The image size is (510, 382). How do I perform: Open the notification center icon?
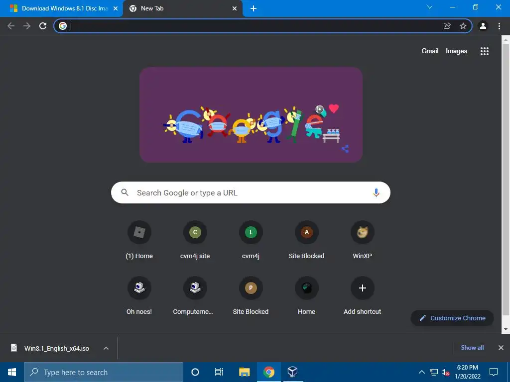(x=494, y=372)
